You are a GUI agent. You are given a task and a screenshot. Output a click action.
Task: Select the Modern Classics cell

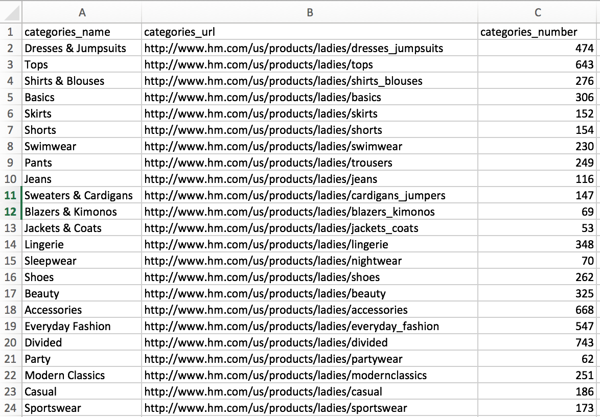click(x=82, y=375)
